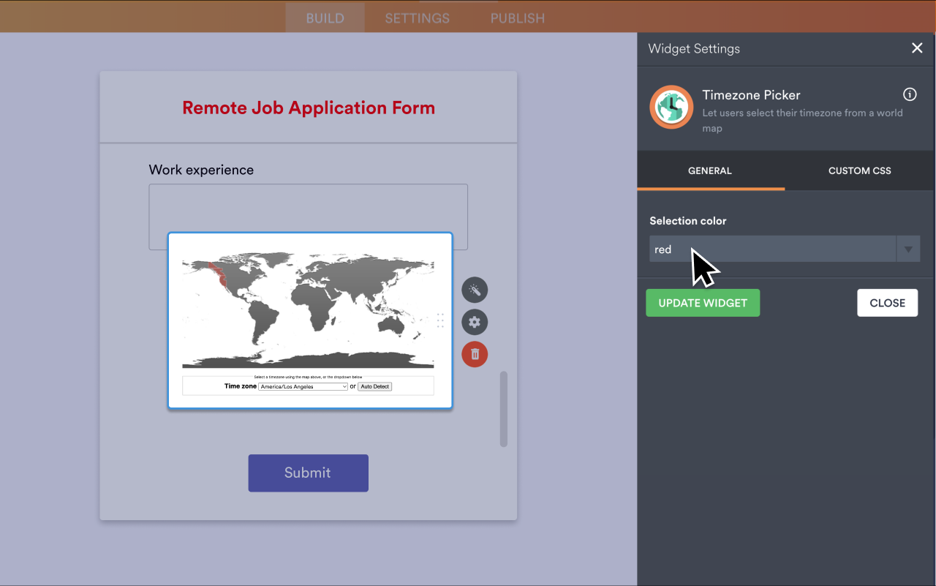Open widget wizard with the magic wand icon
This screenshot has width=936, height=586.
coord(475,290)
